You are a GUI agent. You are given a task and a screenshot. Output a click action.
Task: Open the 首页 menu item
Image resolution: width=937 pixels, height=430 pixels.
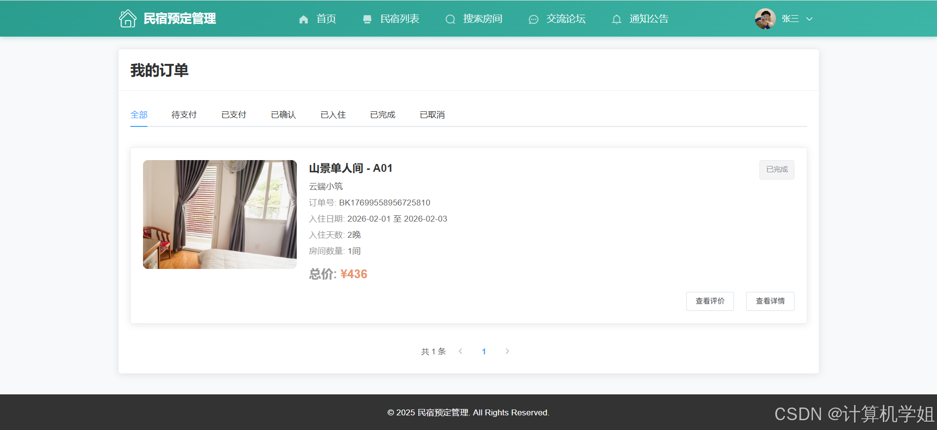(326, 19)
